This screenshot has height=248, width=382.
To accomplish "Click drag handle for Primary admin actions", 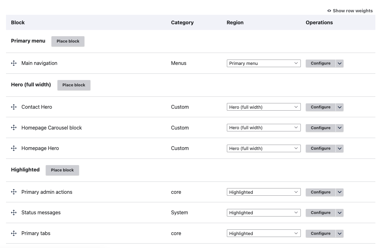I will (14, 192).
